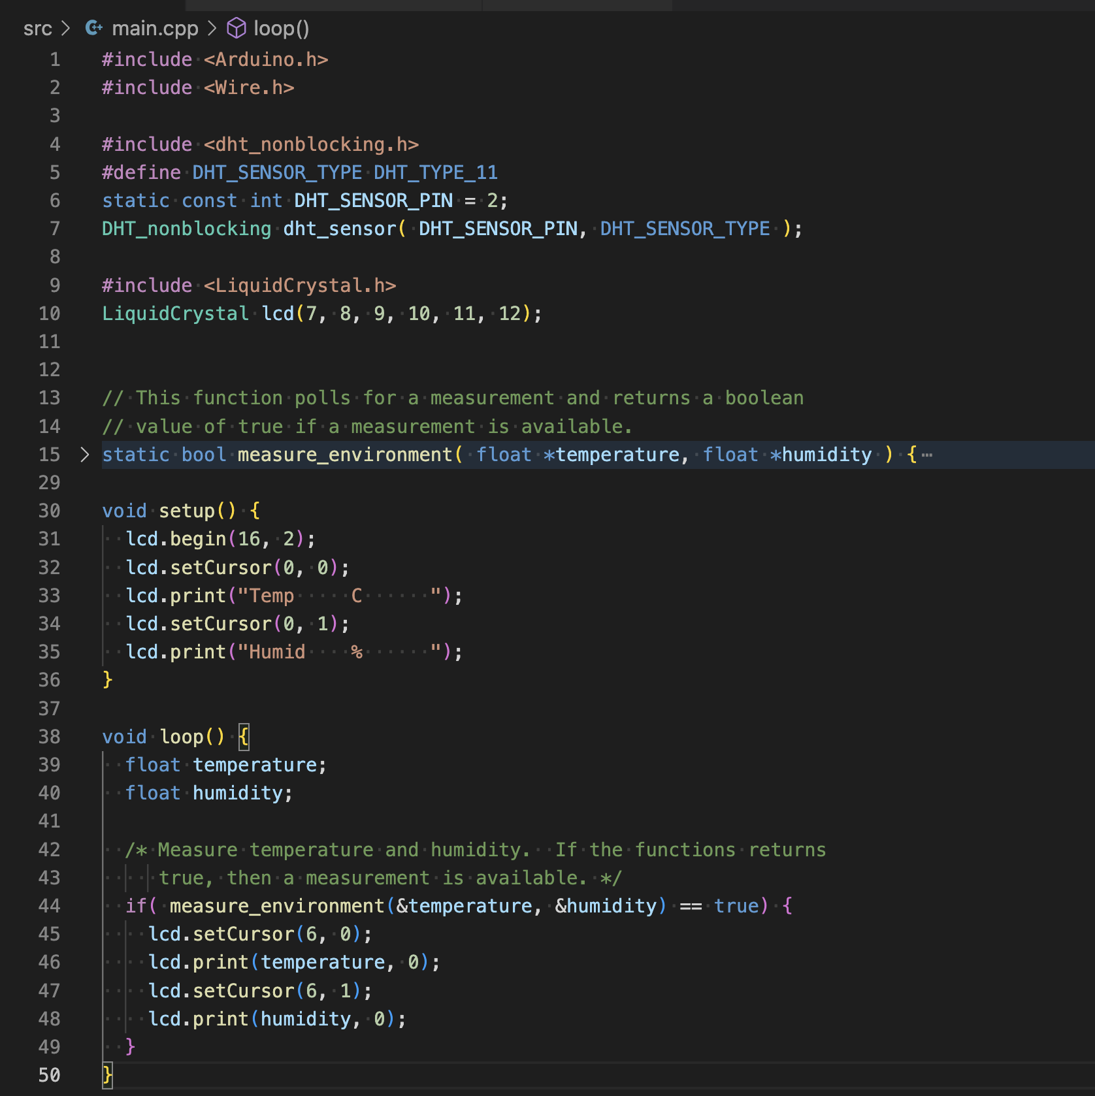Click "float temperature;" declaration

click(226, 765)
